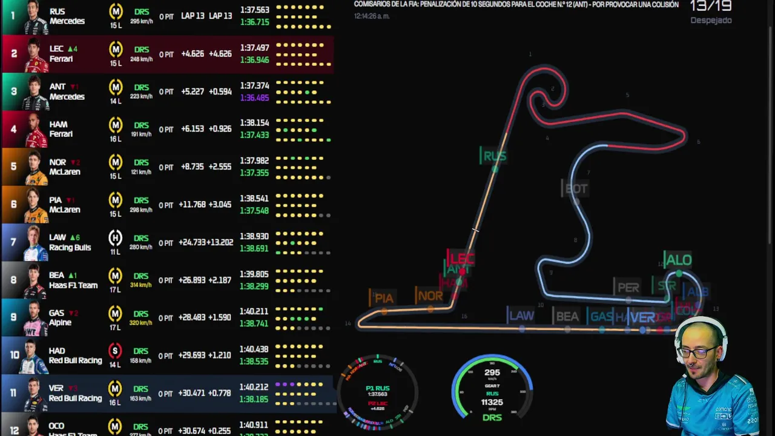Click the +8.735 interval in the NOR row

coord(193,167)
